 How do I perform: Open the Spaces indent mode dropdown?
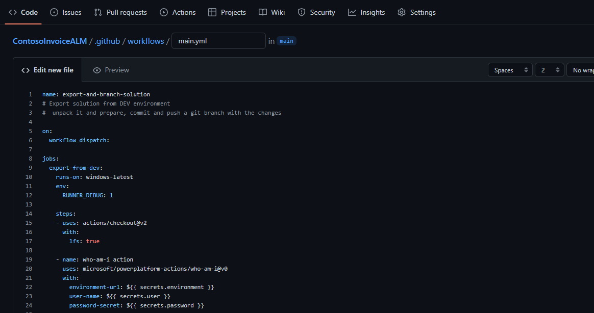pos(510,70)
